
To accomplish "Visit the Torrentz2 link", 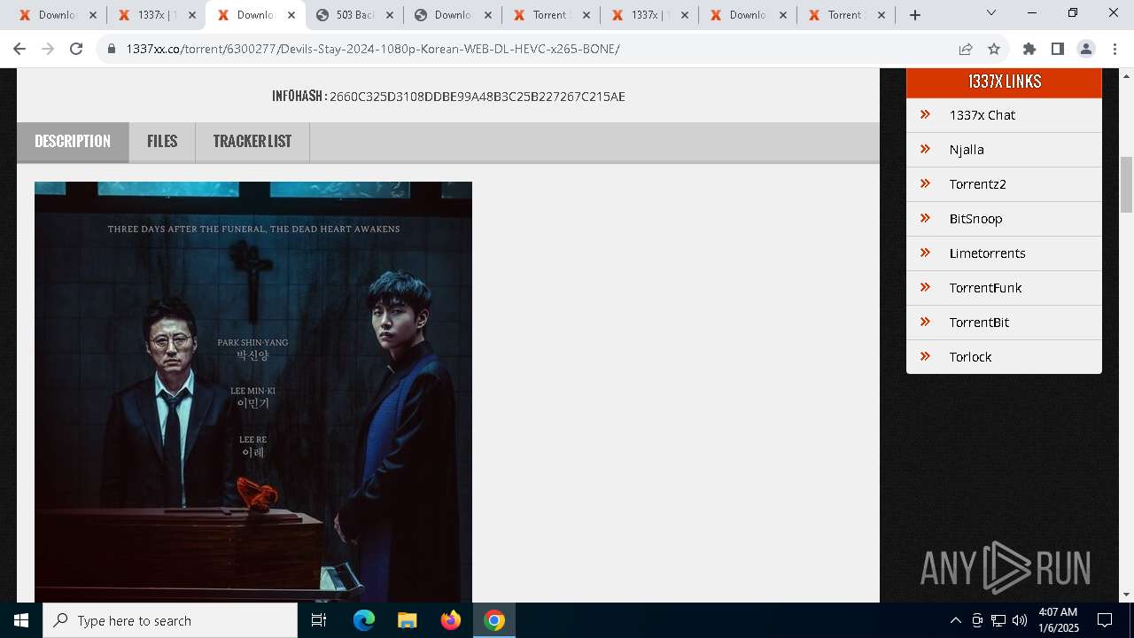I will point(977,184).
